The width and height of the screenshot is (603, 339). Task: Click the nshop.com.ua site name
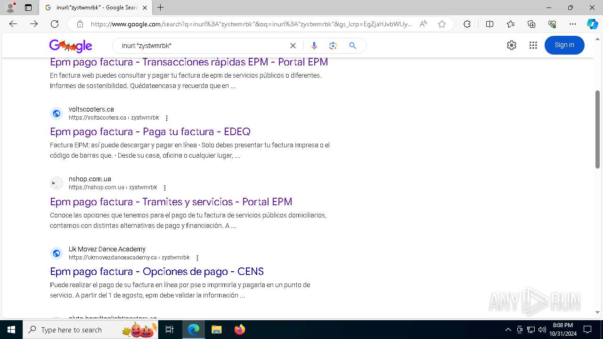(90, 179)
